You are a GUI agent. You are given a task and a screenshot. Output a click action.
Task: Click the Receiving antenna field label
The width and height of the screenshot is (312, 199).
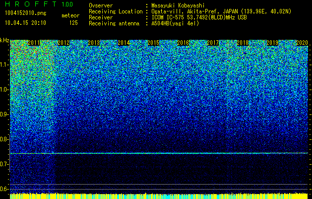click(x=114, y=23)
